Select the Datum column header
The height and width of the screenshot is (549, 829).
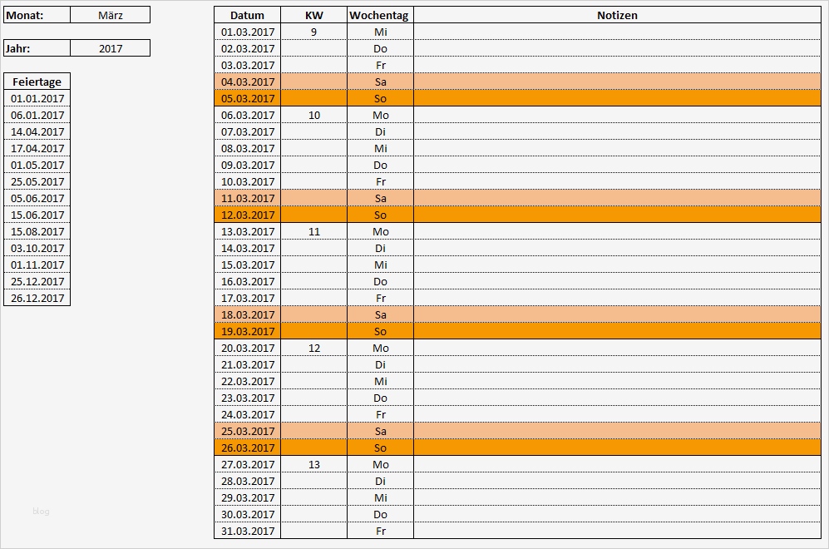pos(246,15)
